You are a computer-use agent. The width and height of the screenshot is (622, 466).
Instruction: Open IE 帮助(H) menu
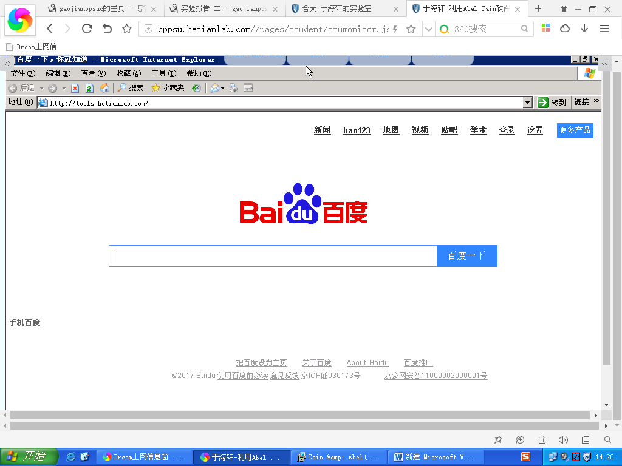coord(199,73)
